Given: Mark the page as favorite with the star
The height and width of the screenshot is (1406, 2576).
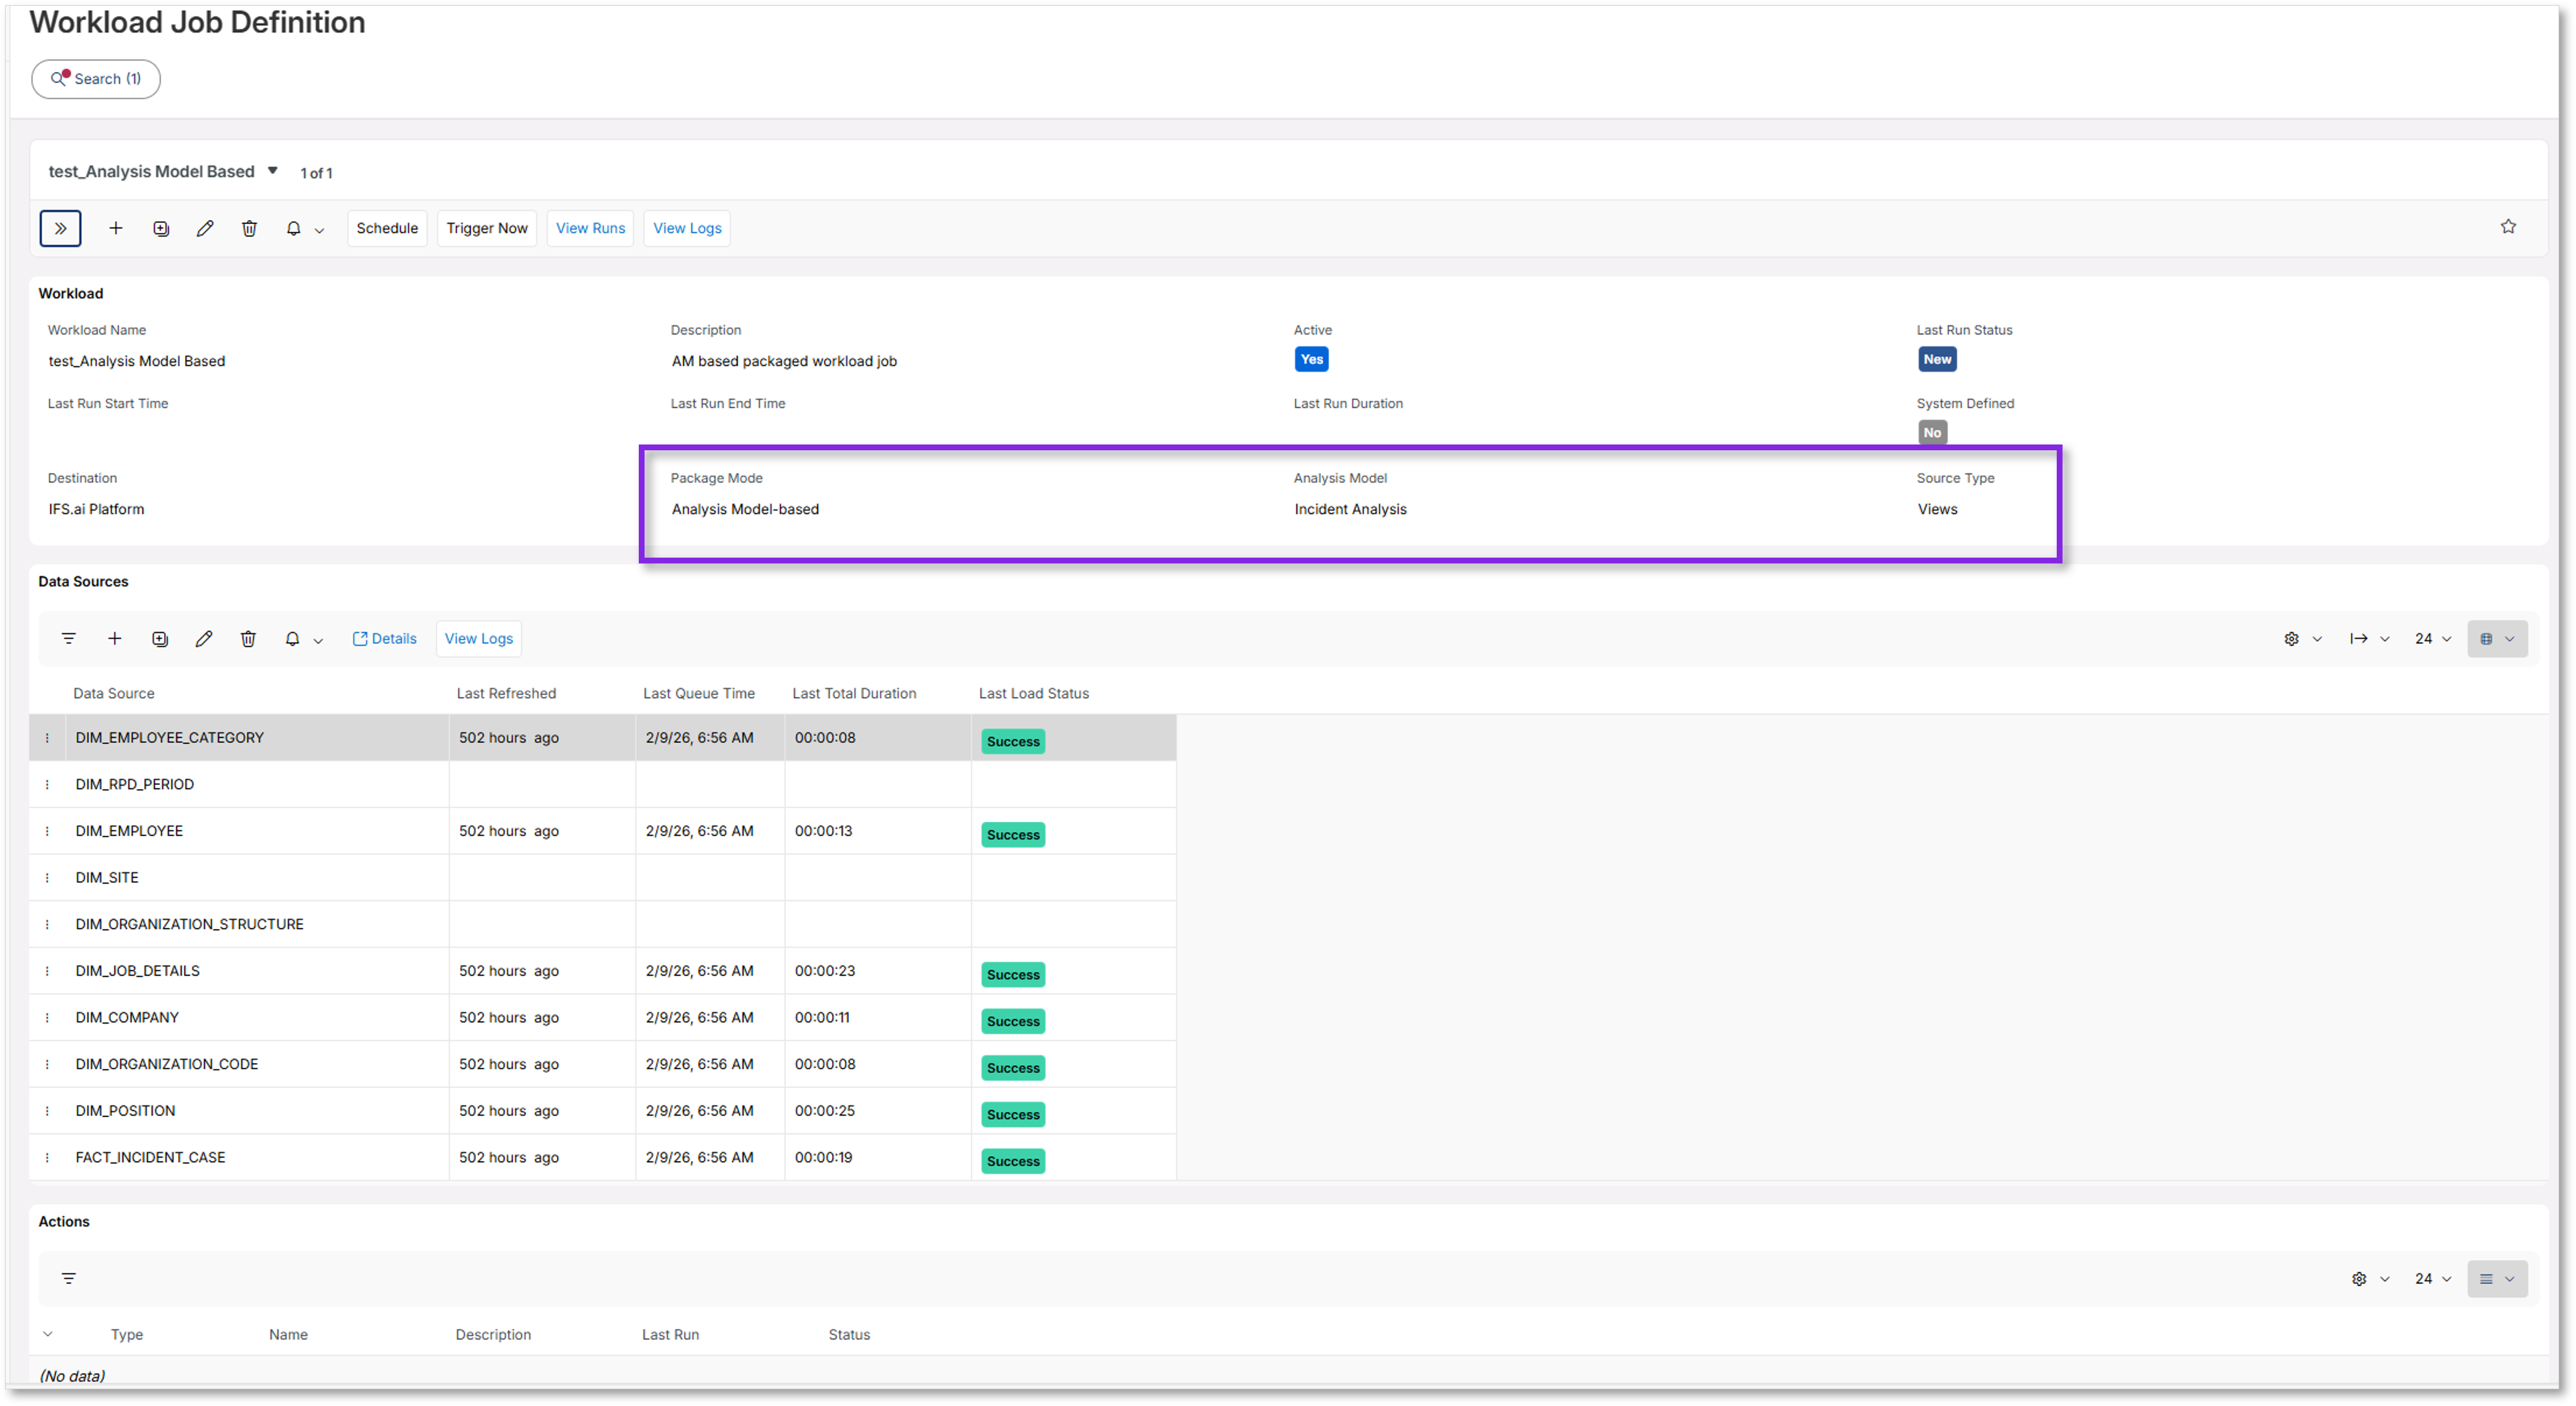Looking at the screenshot, I should pyautogui.click(x=2508, y=227).
